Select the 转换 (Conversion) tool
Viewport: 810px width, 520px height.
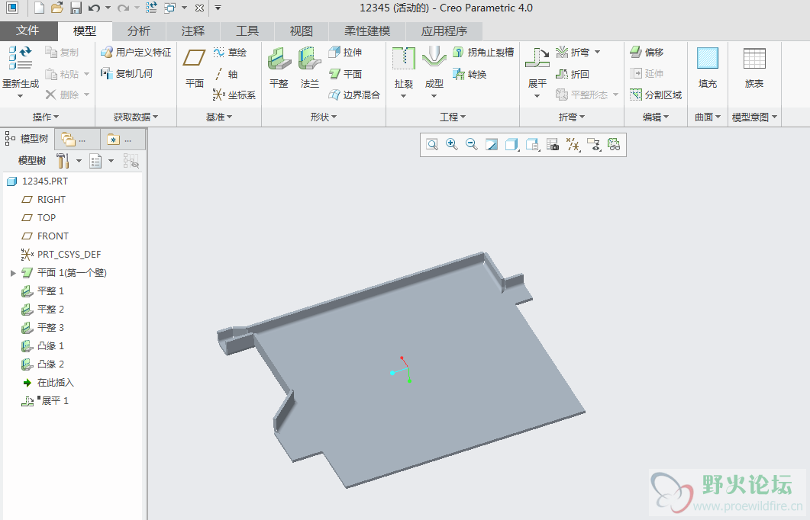[x=470, y=74]
